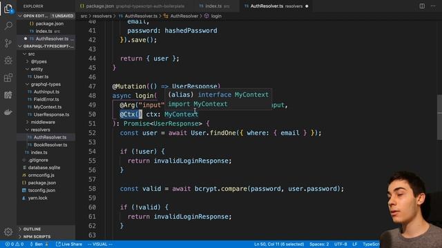Open the Extensions view icon

click(8, 78)
